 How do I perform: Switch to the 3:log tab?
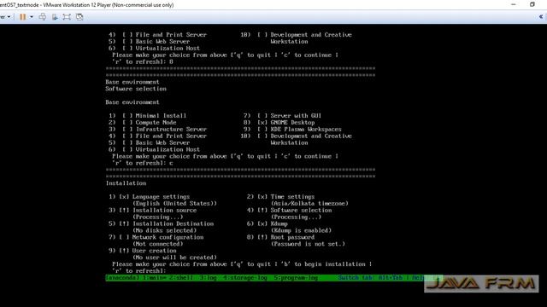[208, 278]
